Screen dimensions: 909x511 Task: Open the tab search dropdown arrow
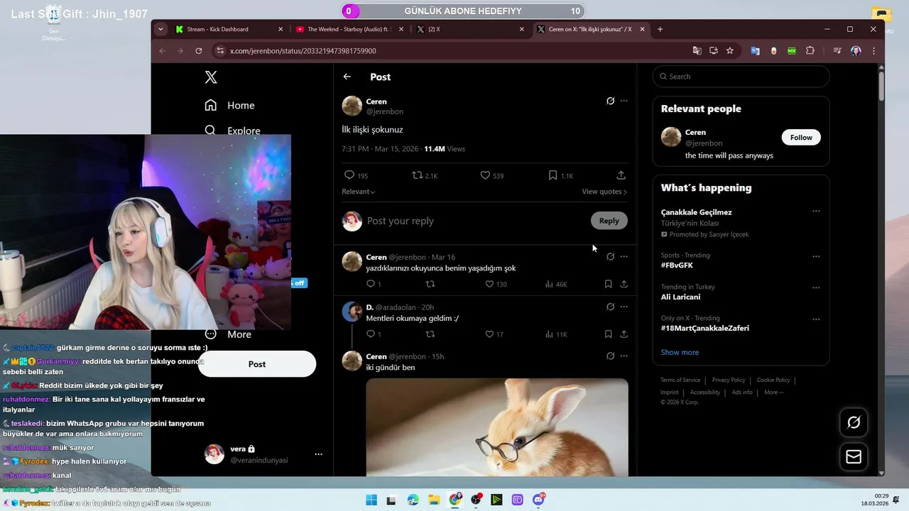pyautogui.click(x=160, y=29)
